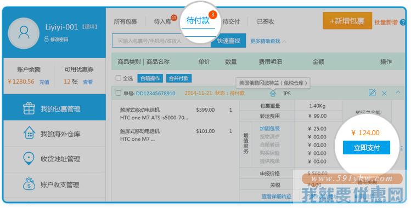Toggle the 全选 select-all checkbox
Image resolution: width=411 pixels, height=208 pixels.
point(118,78)
